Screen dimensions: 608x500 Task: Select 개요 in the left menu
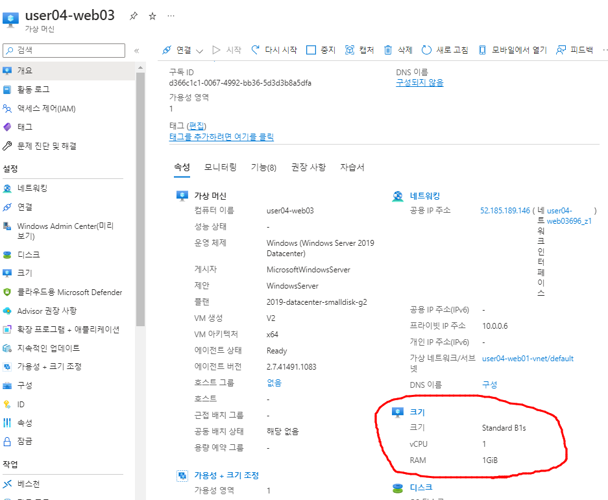(67, 71)
